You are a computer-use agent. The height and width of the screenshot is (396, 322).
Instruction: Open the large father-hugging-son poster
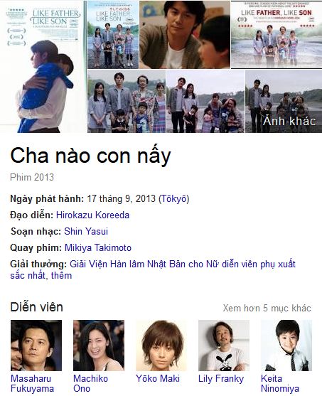point(43,66)
